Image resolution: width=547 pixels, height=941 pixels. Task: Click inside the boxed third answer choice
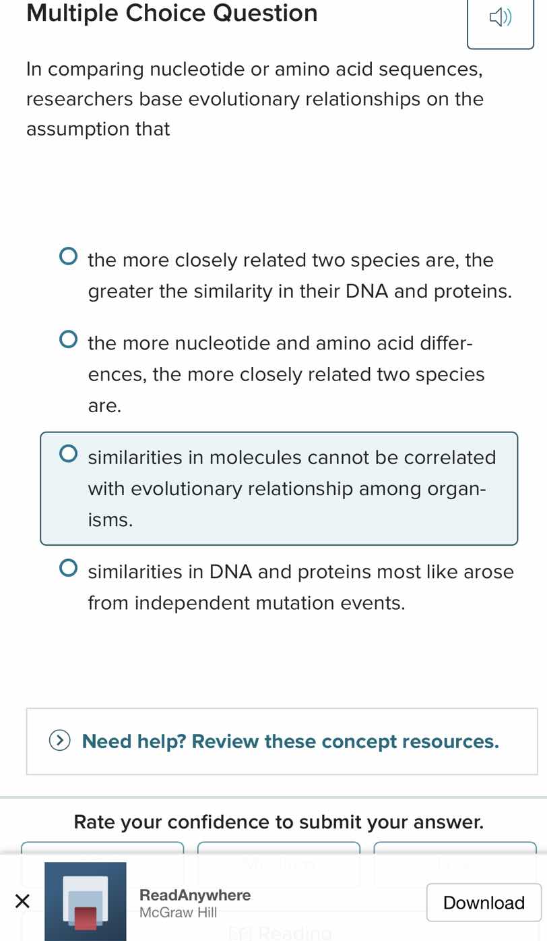click(279, 488)
